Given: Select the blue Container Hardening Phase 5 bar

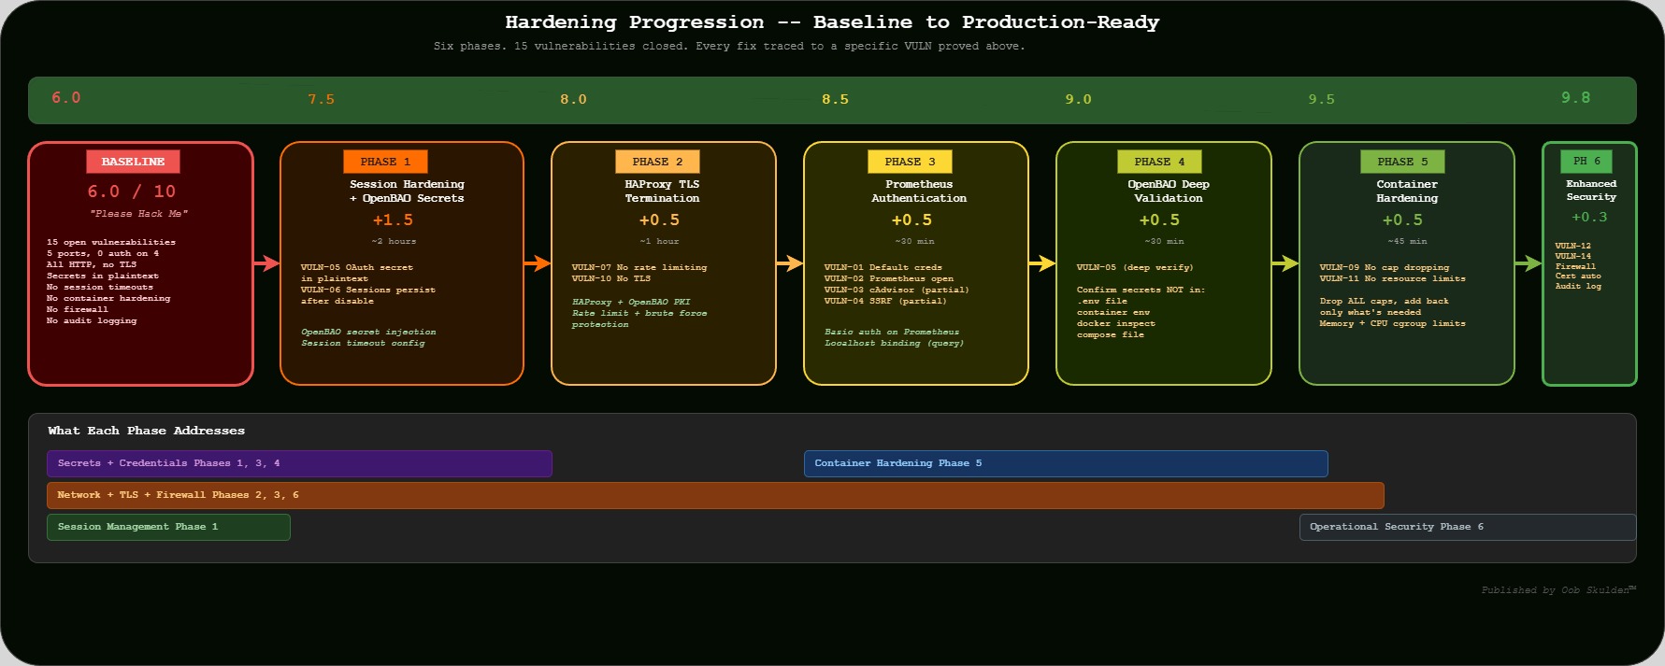Looking at the screenshot, I should (1066, 463).
